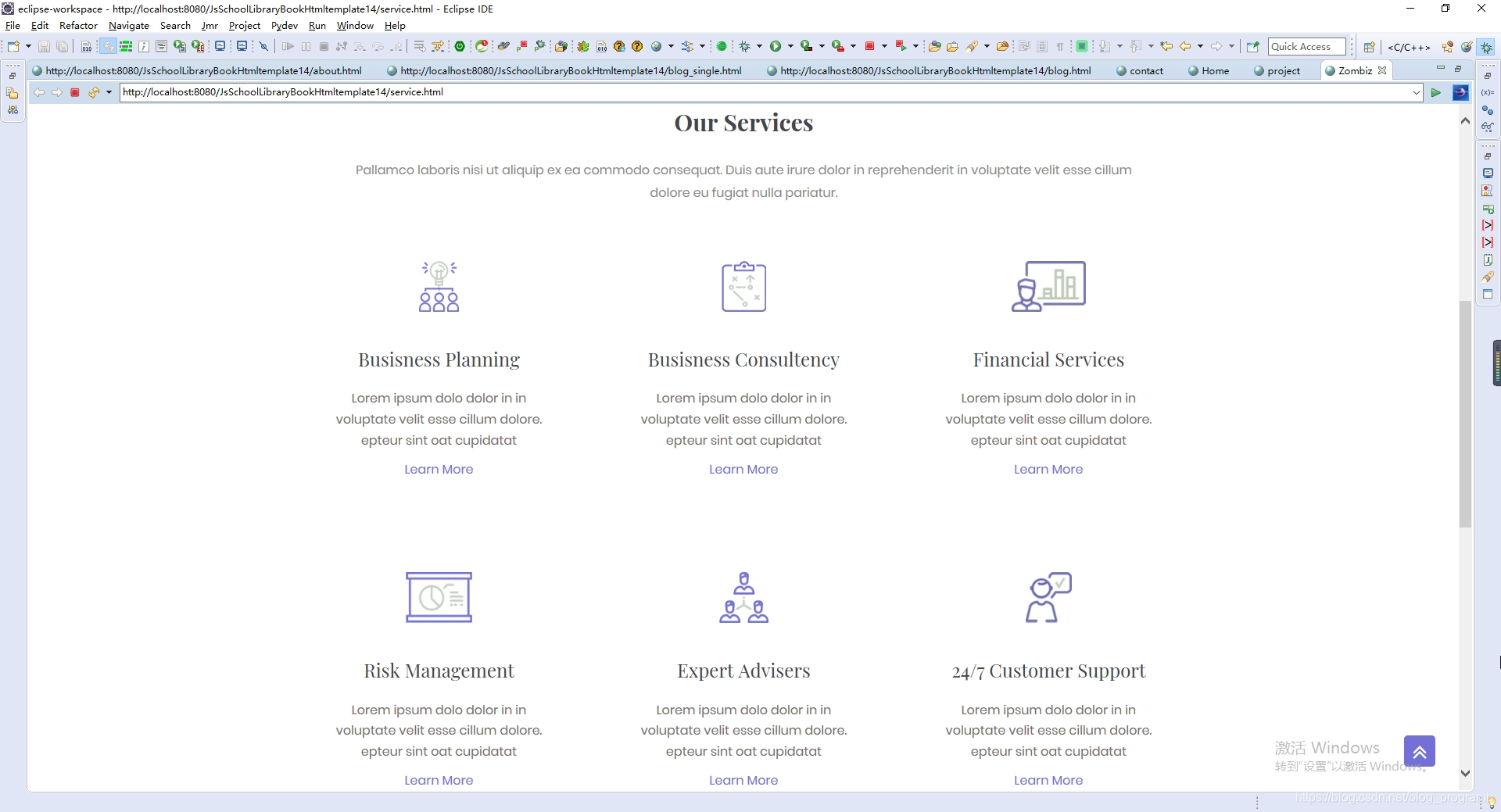Click Last Edit Location arrow icon

[x=1166, y=46]
